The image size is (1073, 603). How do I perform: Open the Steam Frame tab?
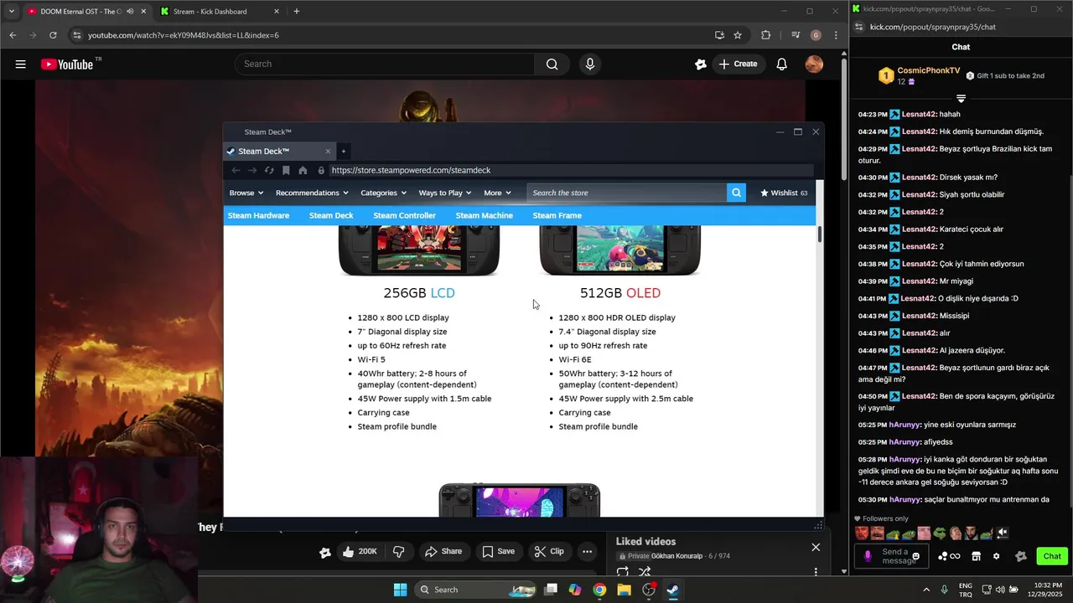coord(557,215)
